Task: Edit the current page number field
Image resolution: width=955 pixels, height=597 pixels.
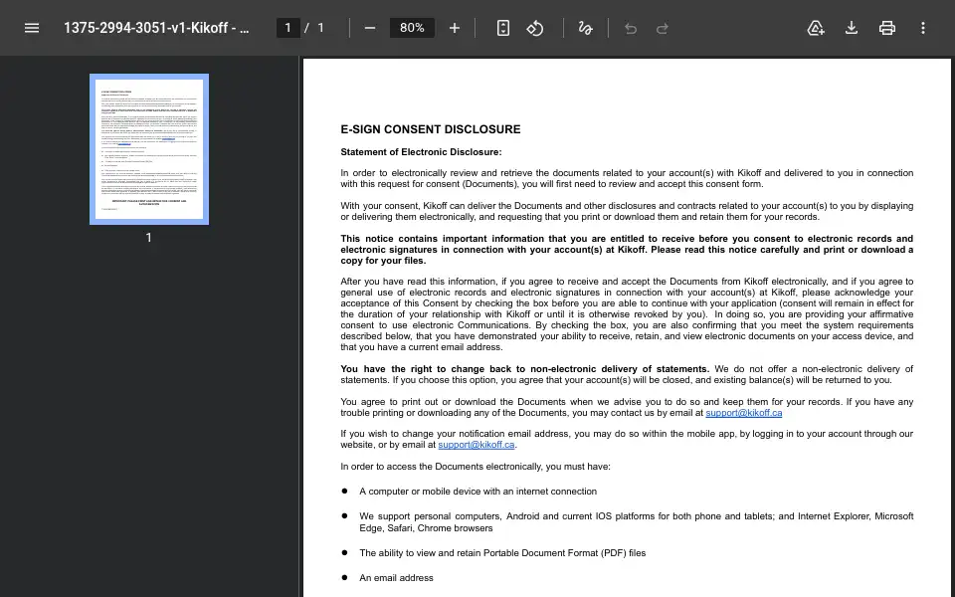Action: (x=288, y=28)
